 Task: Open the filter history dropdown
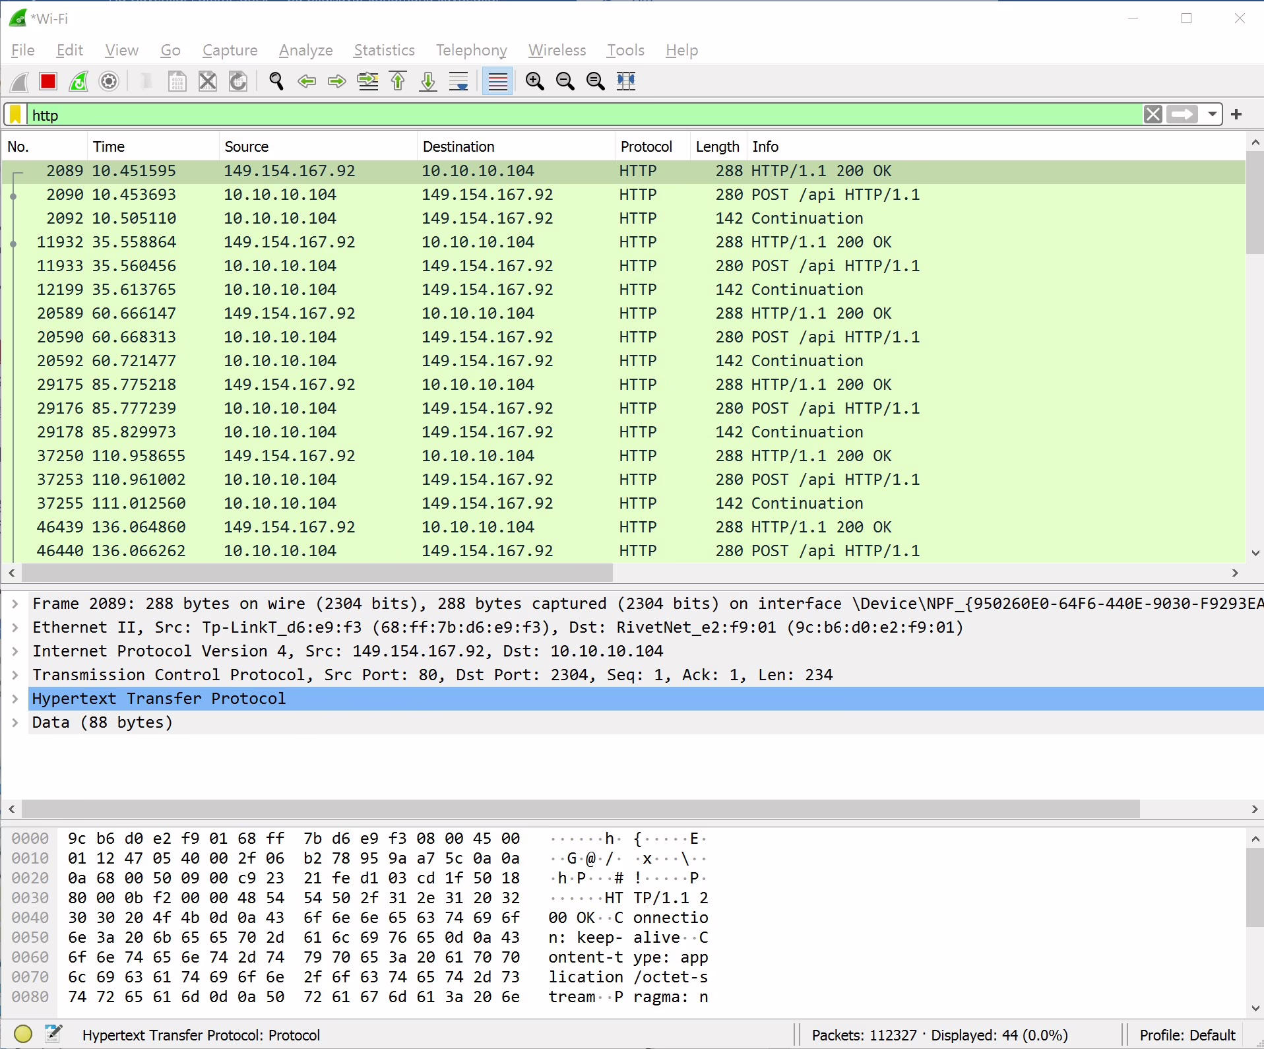(x=1213, y=114)
